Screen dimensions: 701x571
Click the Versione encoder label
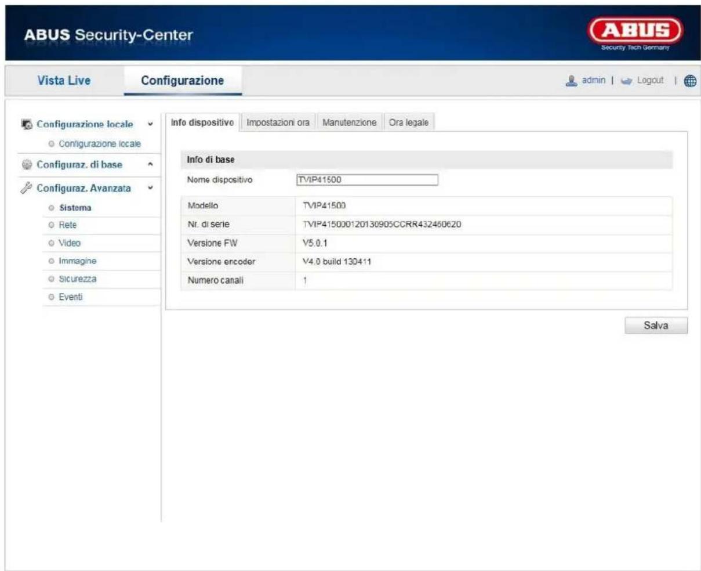click(221, 262)
